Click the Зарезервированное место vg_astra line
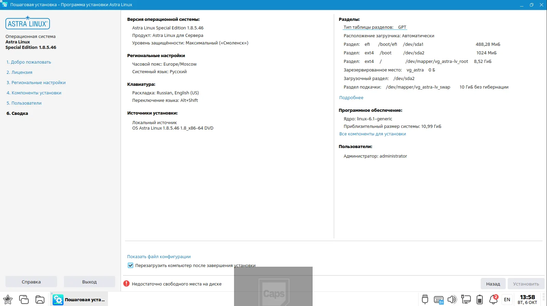547x306 pixels. coord(389,70)
